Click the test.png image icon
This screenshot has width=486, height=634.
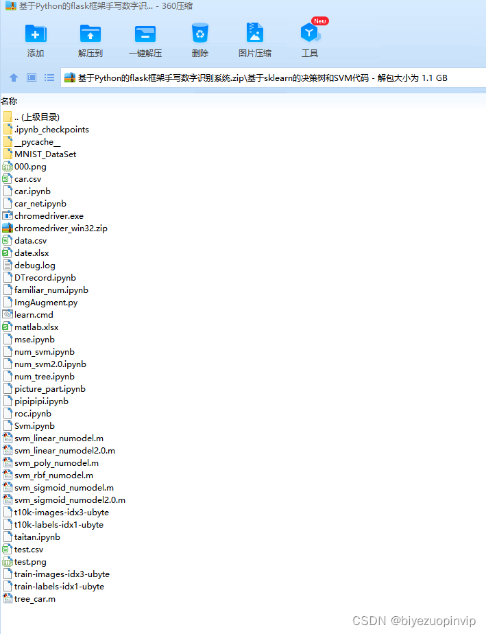(x=8, y=562)
